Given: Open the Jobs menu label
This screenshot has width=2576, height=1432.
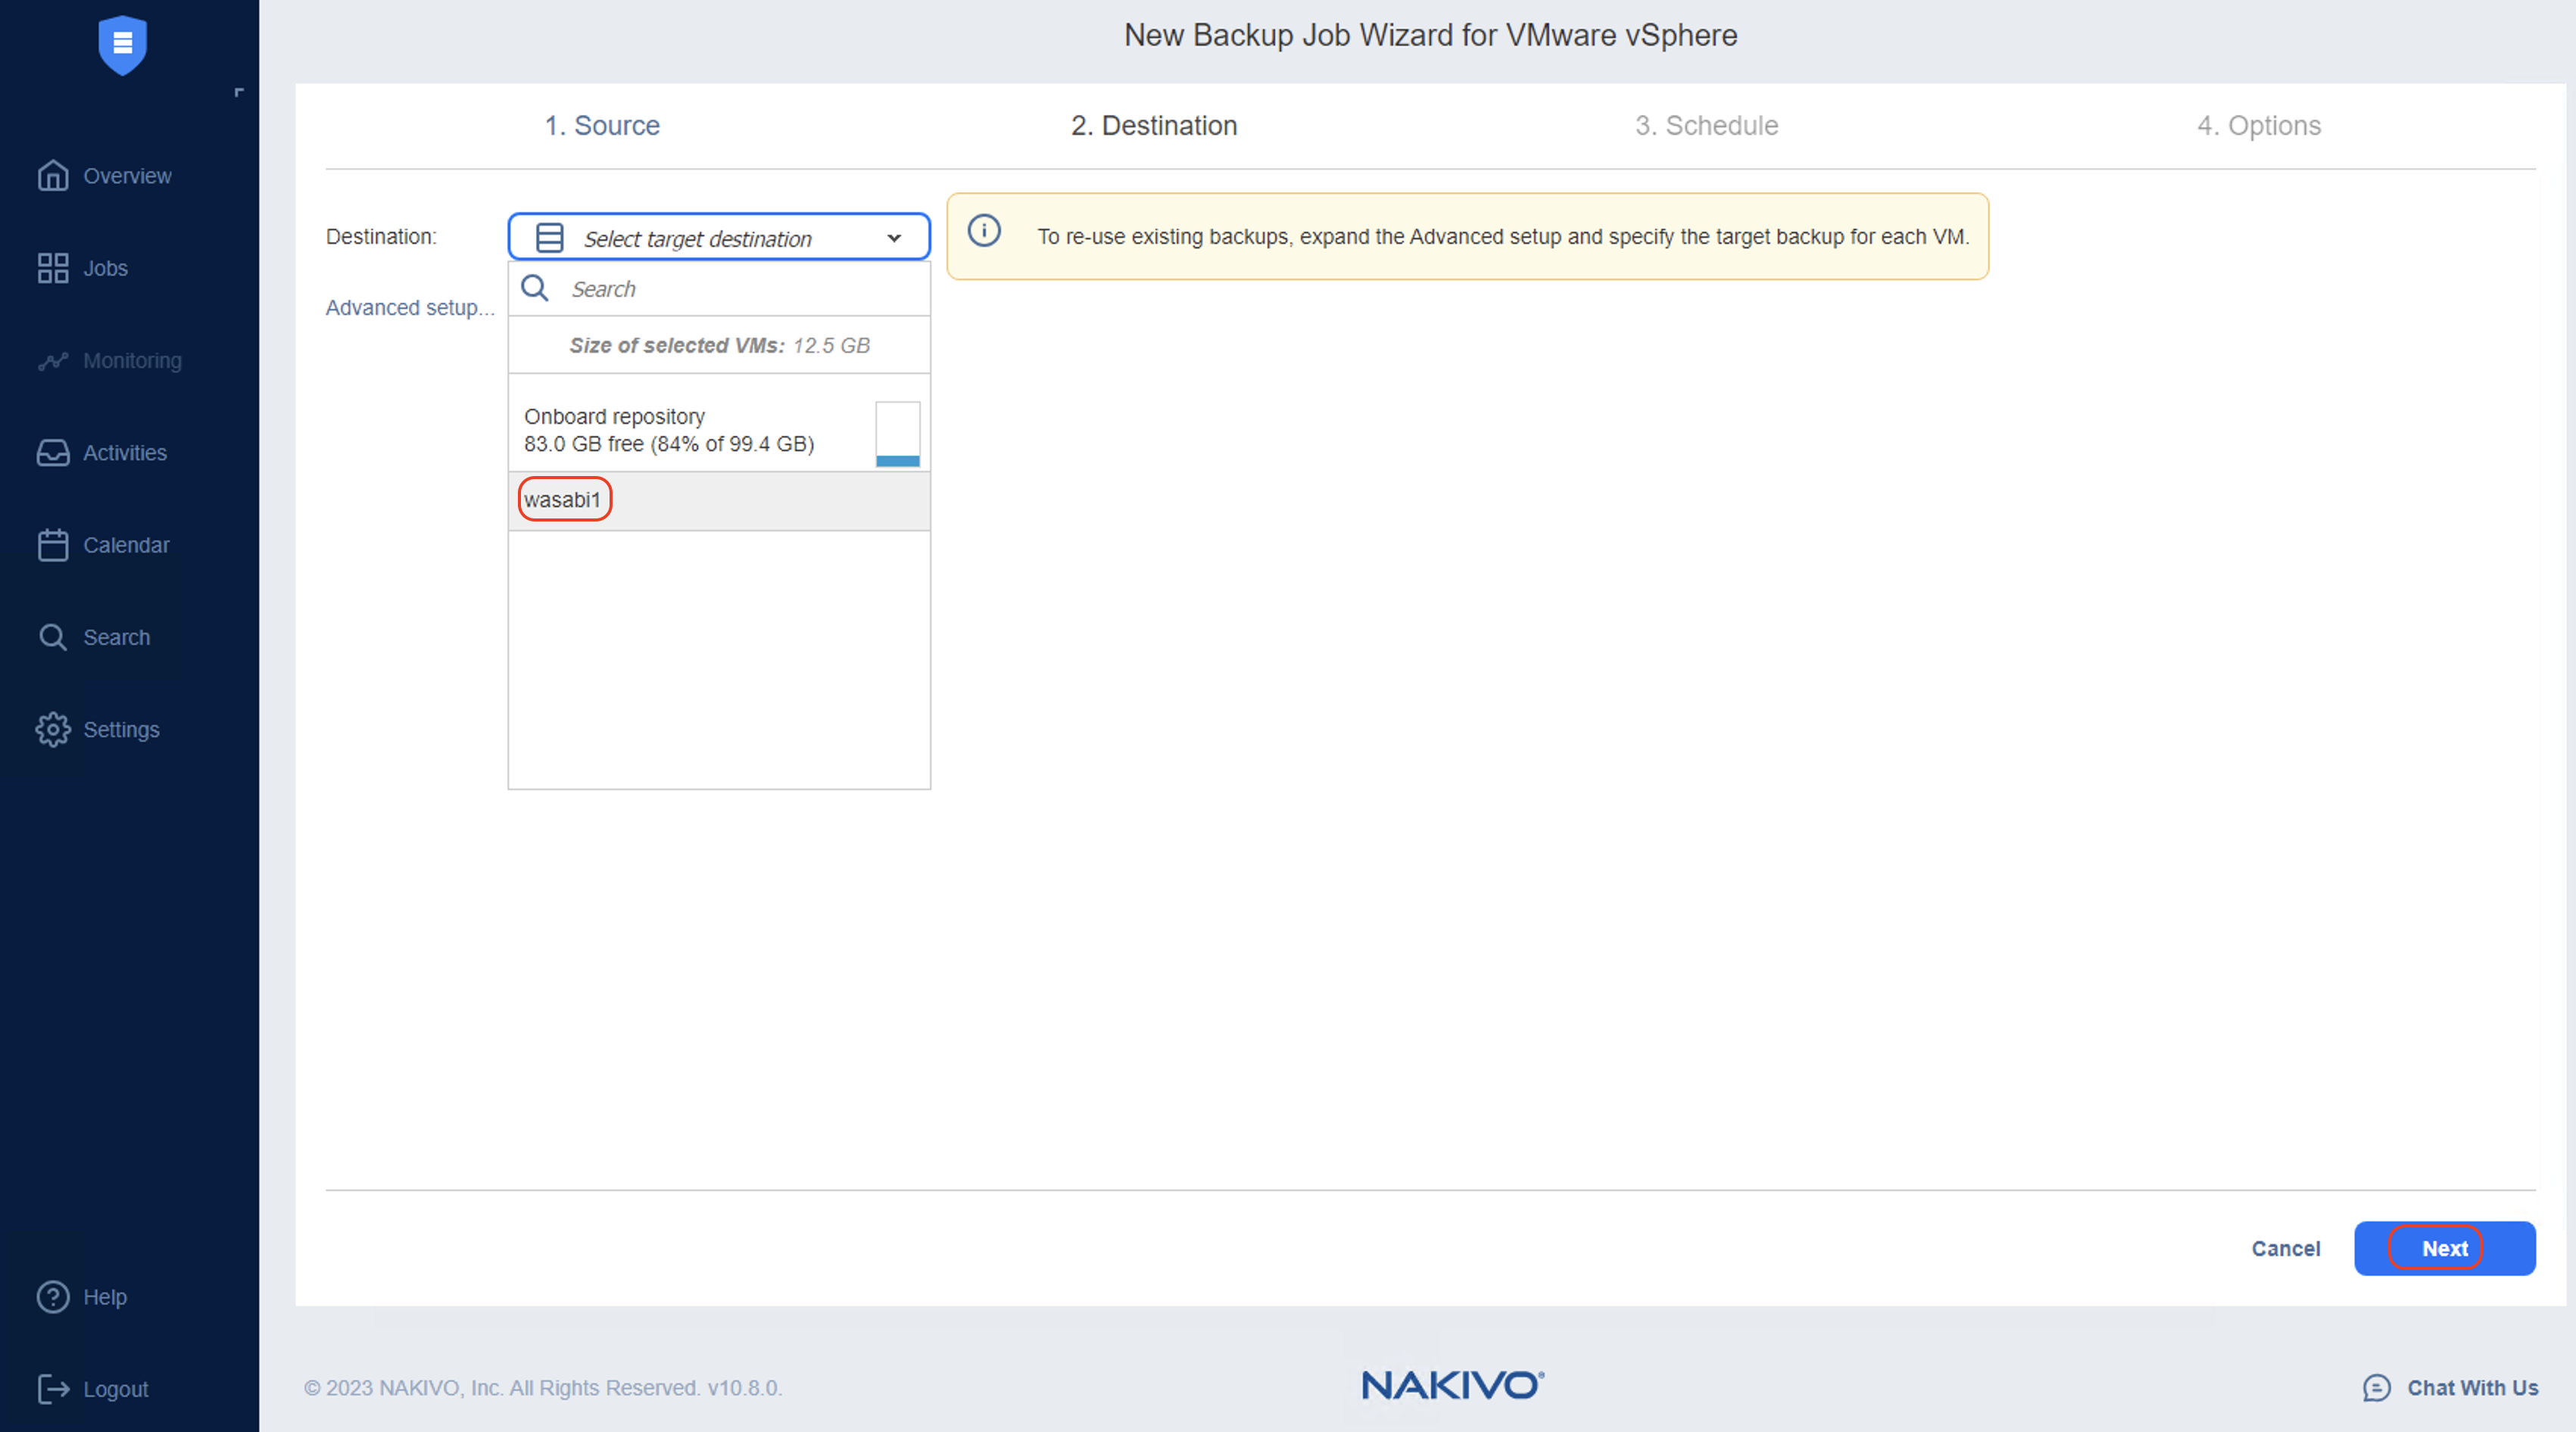Looking at the screenshot, I should click(105, 268).
